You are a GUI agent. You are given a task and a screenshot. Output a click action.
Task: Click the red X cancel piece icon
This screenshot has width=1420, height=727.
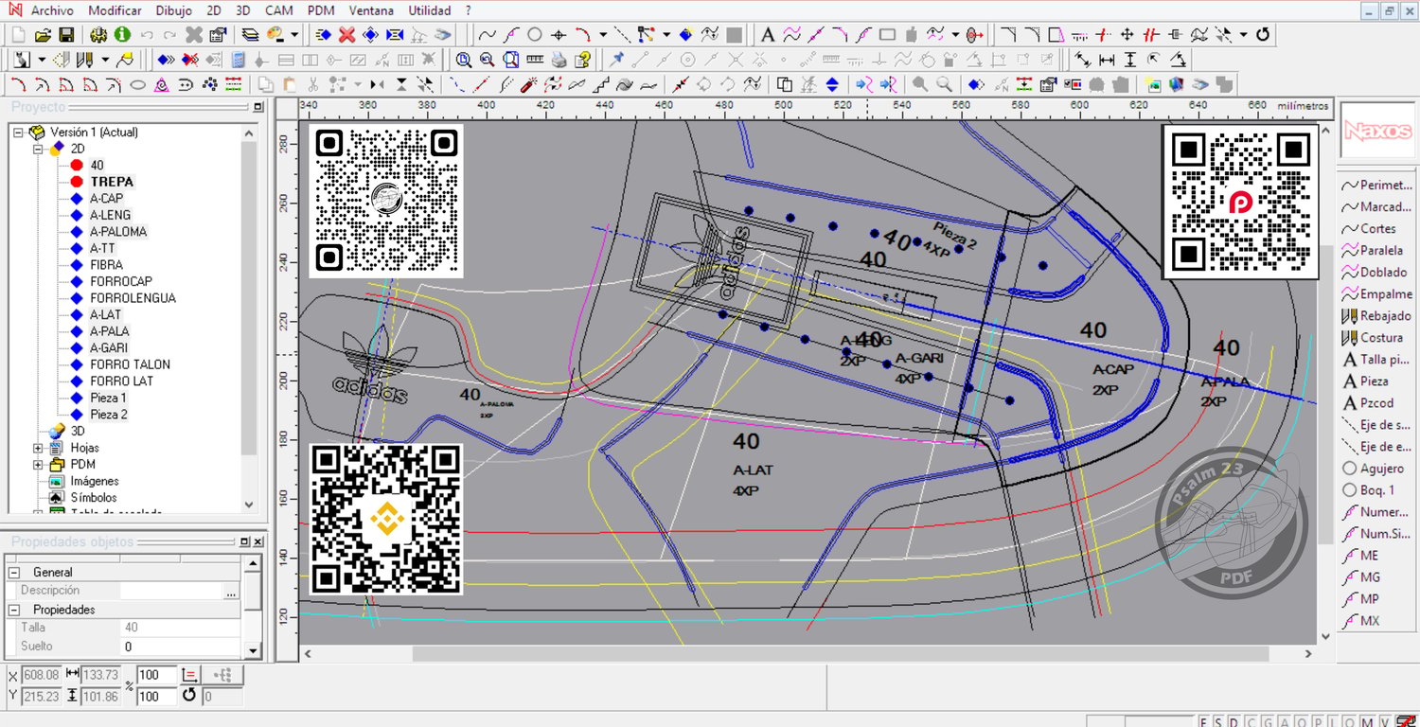[346, 35]
